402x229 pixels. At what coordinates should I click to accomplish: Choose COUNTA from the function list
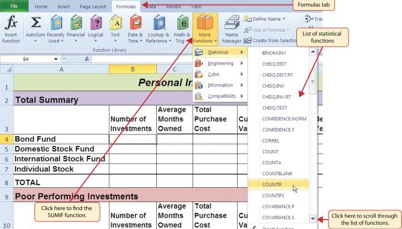click(272, 163)
